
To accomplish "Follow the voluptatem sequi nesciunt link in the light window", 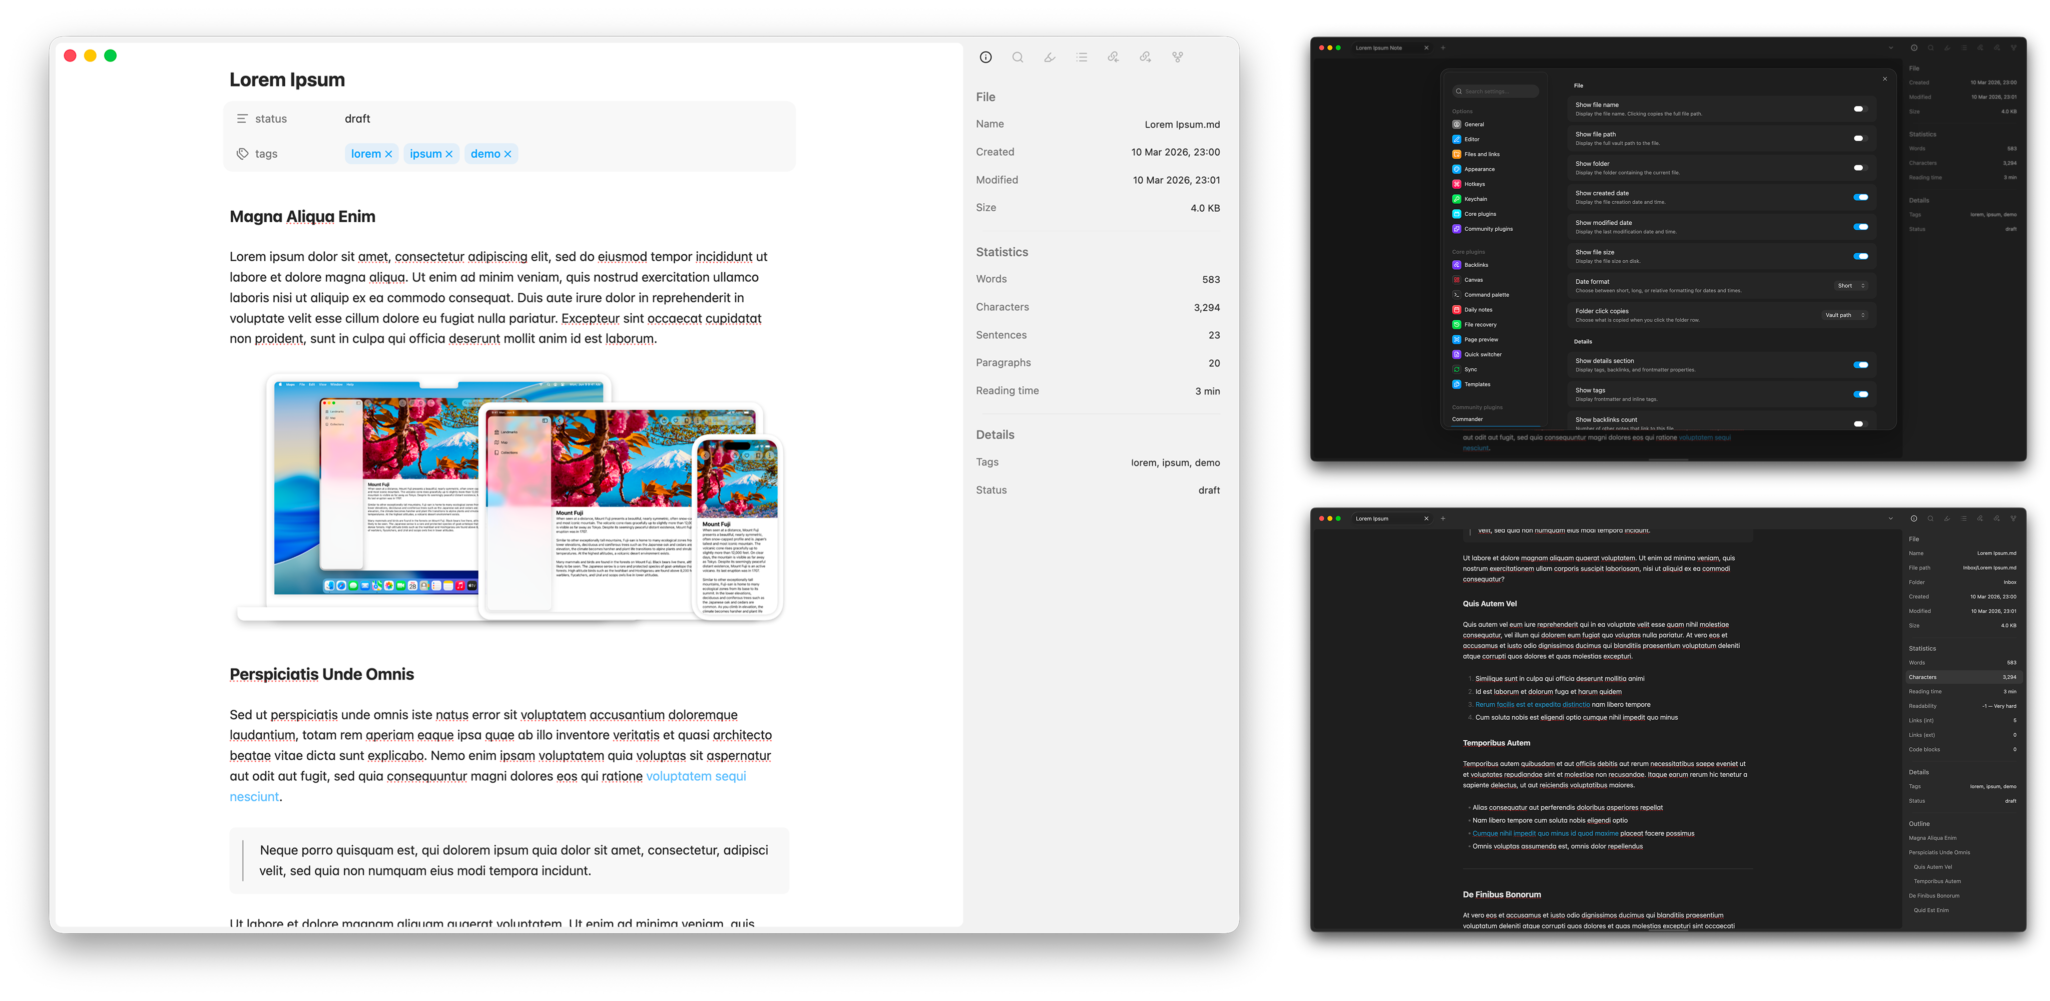I will [696, 776].
